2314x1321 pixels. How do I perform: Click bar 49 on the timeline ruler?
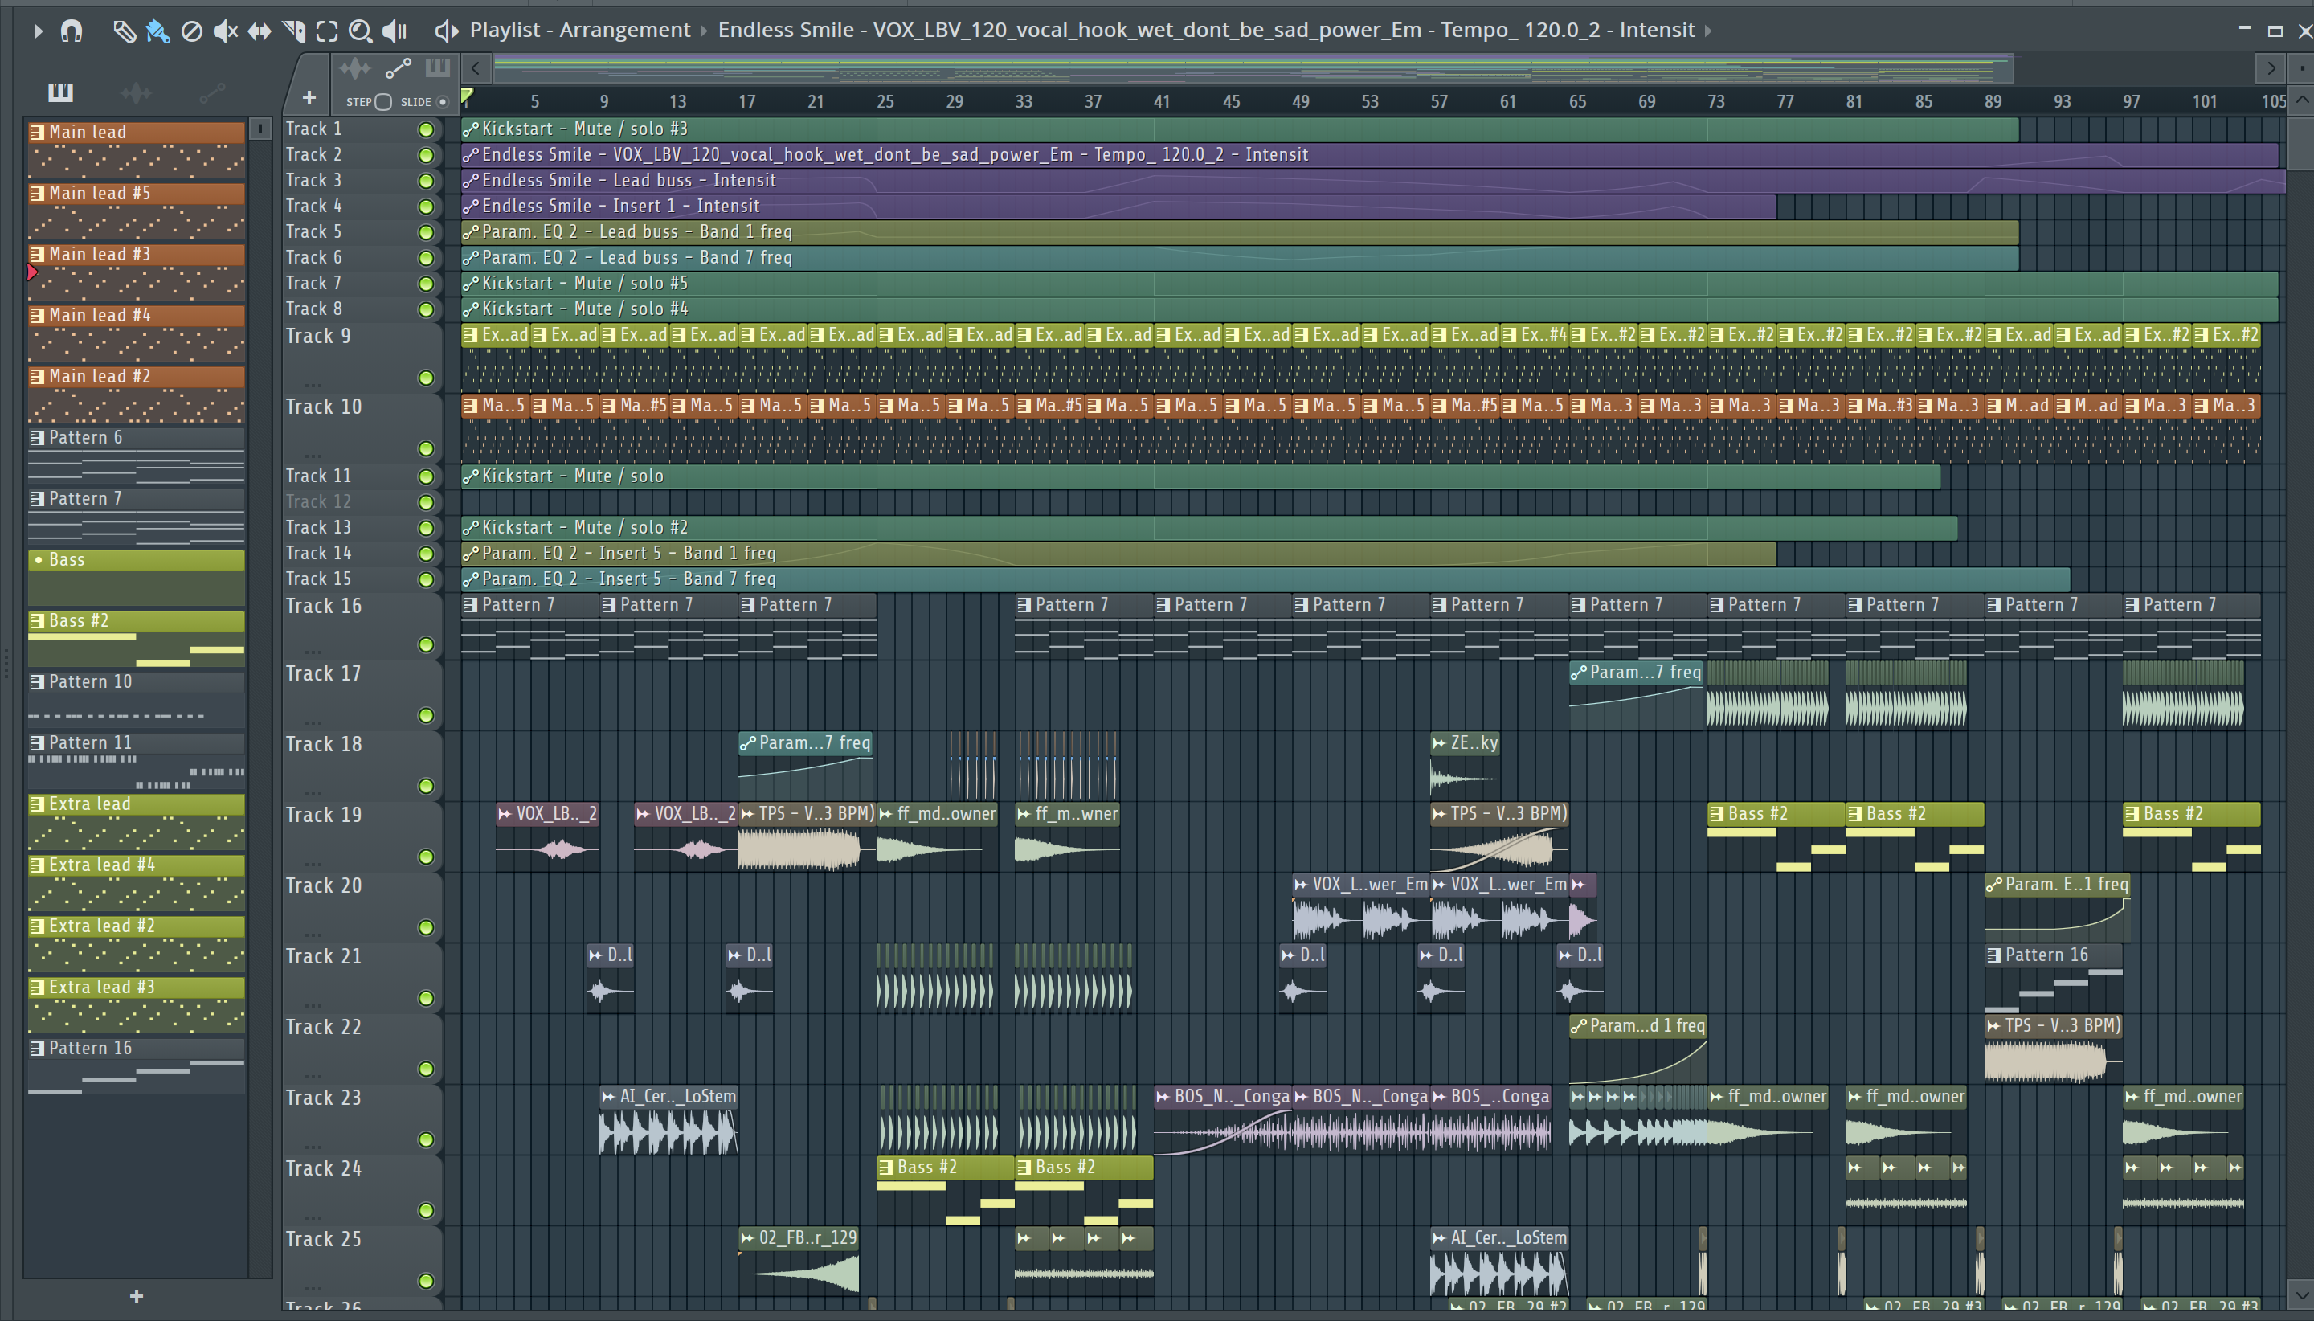click(x=1300, y=101)
